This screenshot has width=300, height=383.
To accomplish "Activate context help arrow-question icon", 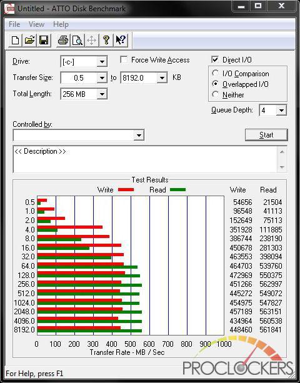I will (x=121, y=41).
